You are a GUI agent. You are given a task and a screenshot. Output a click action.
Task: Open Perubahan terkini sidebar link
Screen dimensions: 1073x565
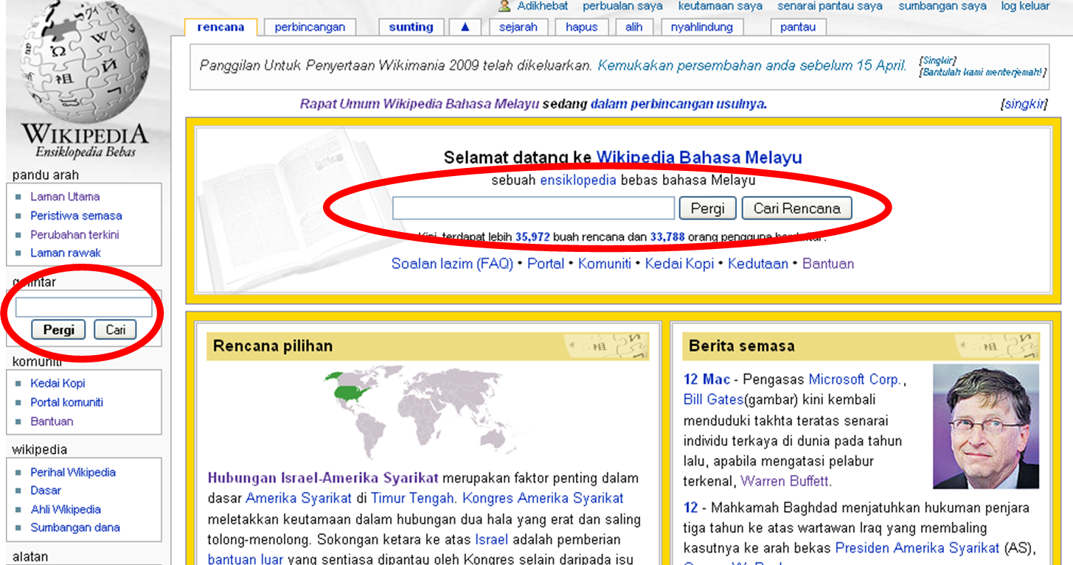(x=74, y=235)
